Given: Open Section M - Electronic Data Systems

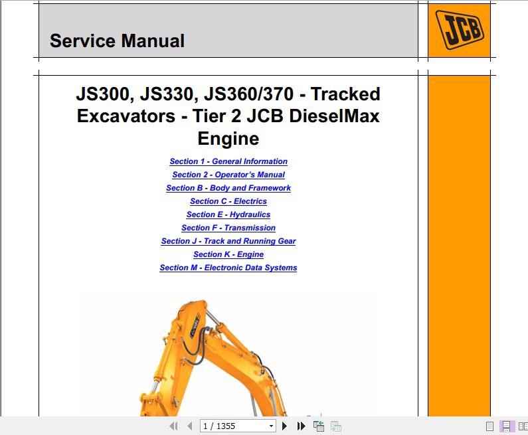Looking at the screenshot, I should (x=228, y=268).
